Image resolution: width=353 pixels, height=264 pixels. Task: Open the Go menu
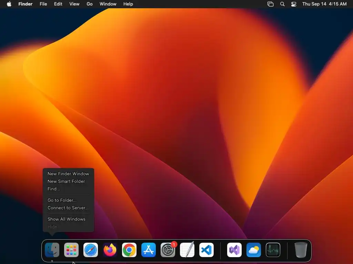[x=90, y=4]
